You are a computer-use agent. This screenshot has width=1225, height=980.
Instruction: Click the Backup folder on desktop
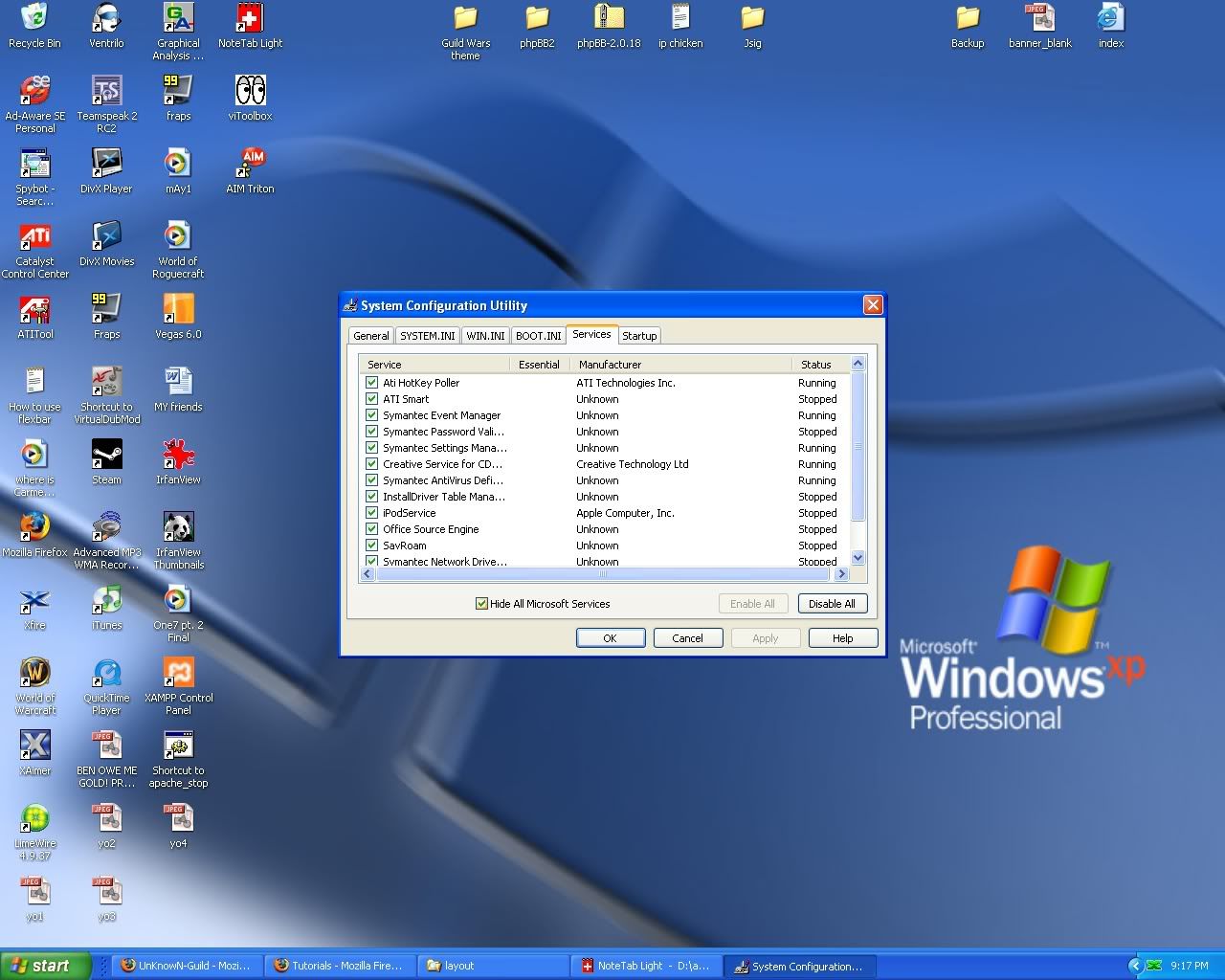tap(968, 26)
